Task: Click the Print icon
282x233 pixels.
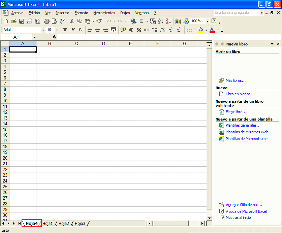Action: point(47,21)
